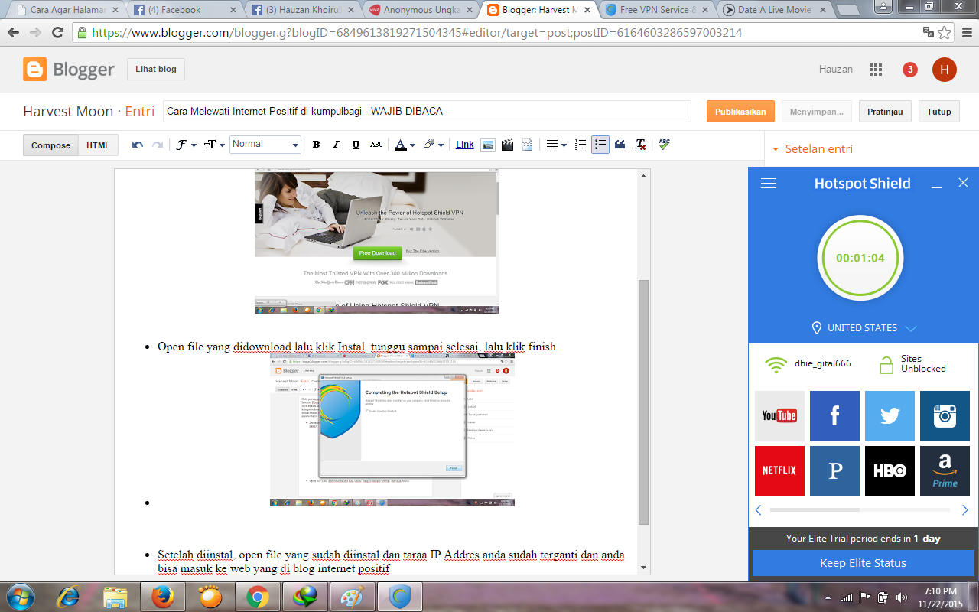Switch the editor to Compose mode
The width and height of the screenshot is (979, 612).
[50, 145]
